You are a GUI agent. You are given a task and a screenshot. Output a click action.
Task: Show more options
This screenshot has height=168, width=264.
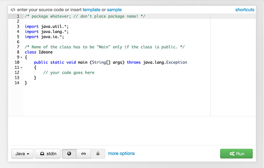coord(121,153)
